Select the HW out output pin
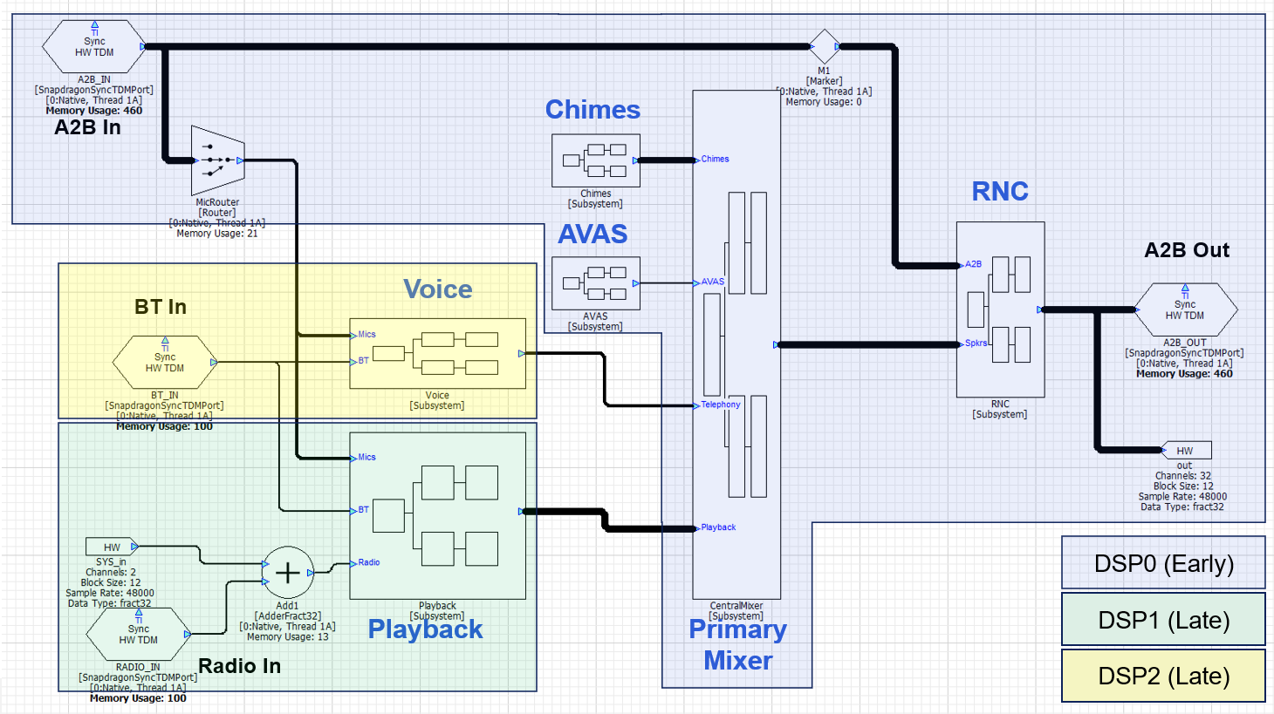The image size is (1274, 714). click(1186, 450)
